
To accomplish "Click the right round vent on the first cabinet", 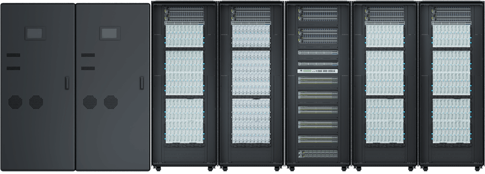I will (36, 102).
